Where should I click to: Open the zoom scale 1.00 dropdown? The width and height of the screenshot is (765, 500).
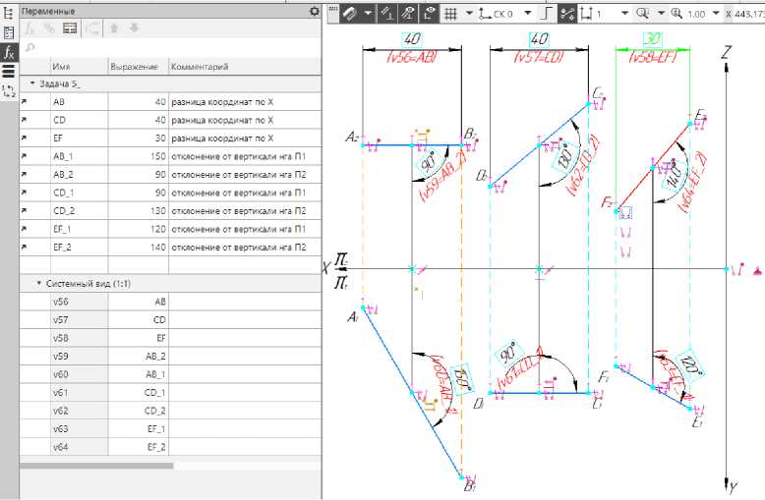pyautogui.click(x=715, y=14)
